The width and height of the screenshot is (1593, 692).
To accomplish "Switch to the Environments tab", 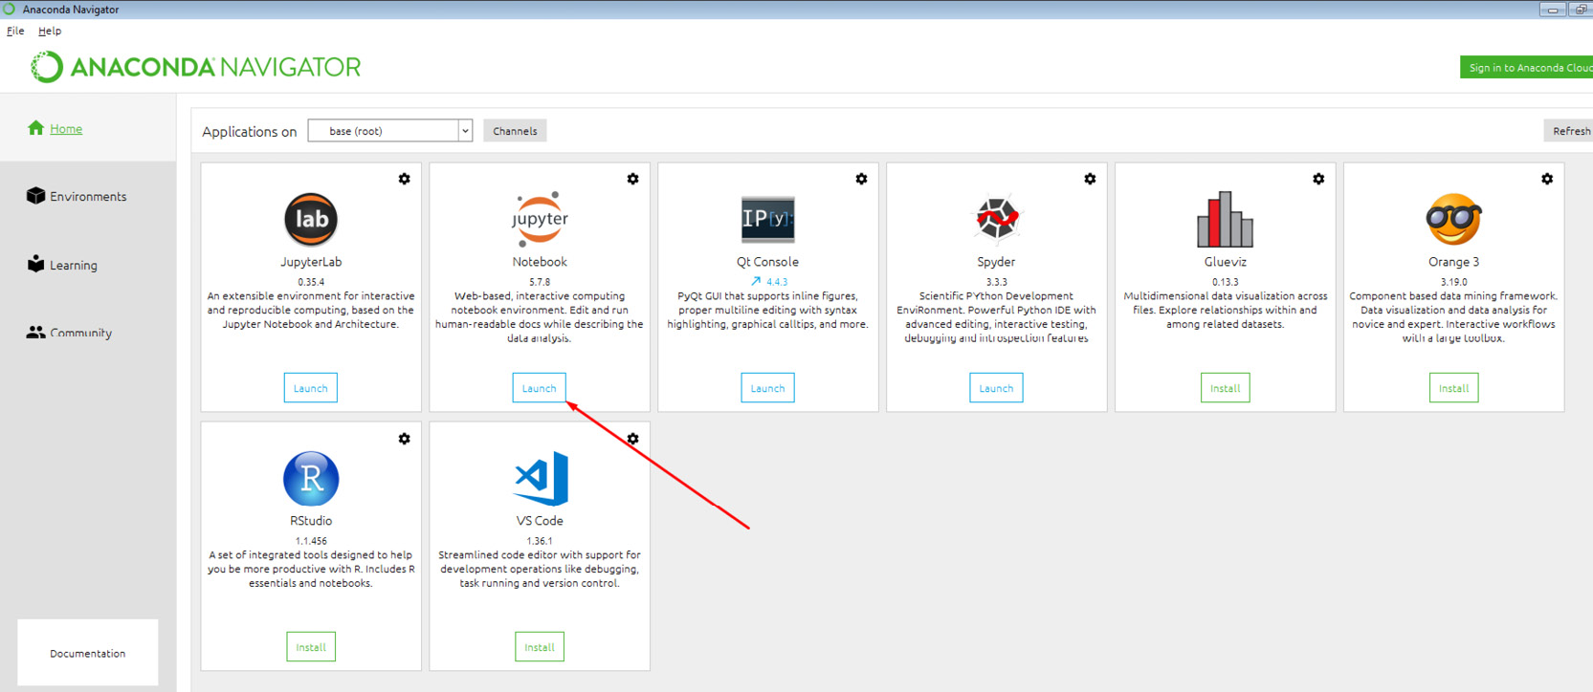I will tap(88, 196).
